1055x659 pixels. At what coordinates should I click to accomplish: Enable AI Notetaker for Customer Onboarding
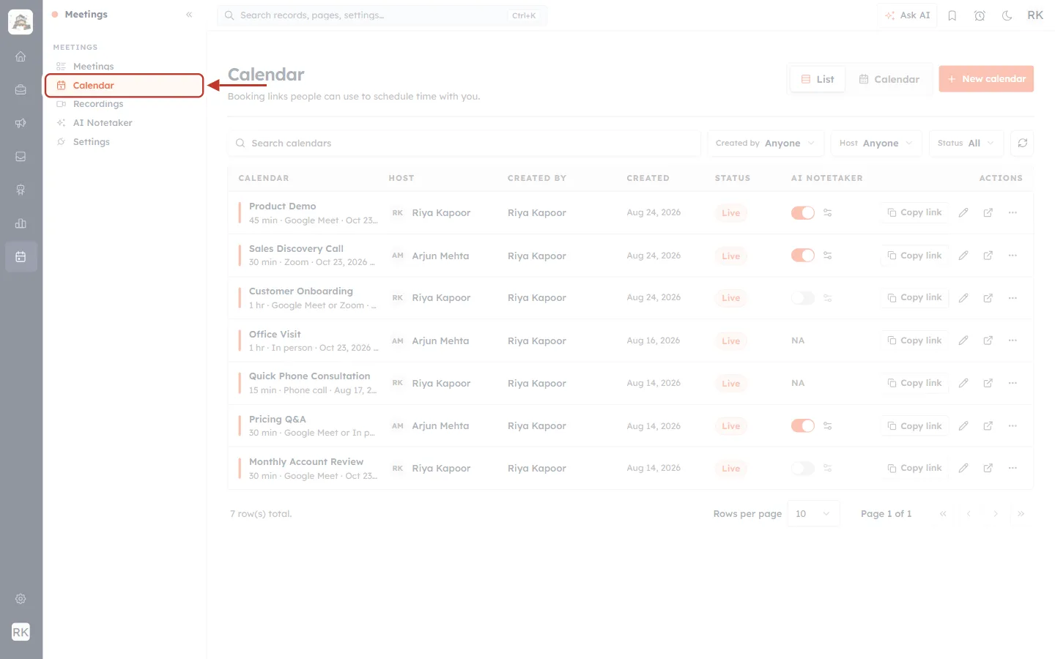click(803, 298)
